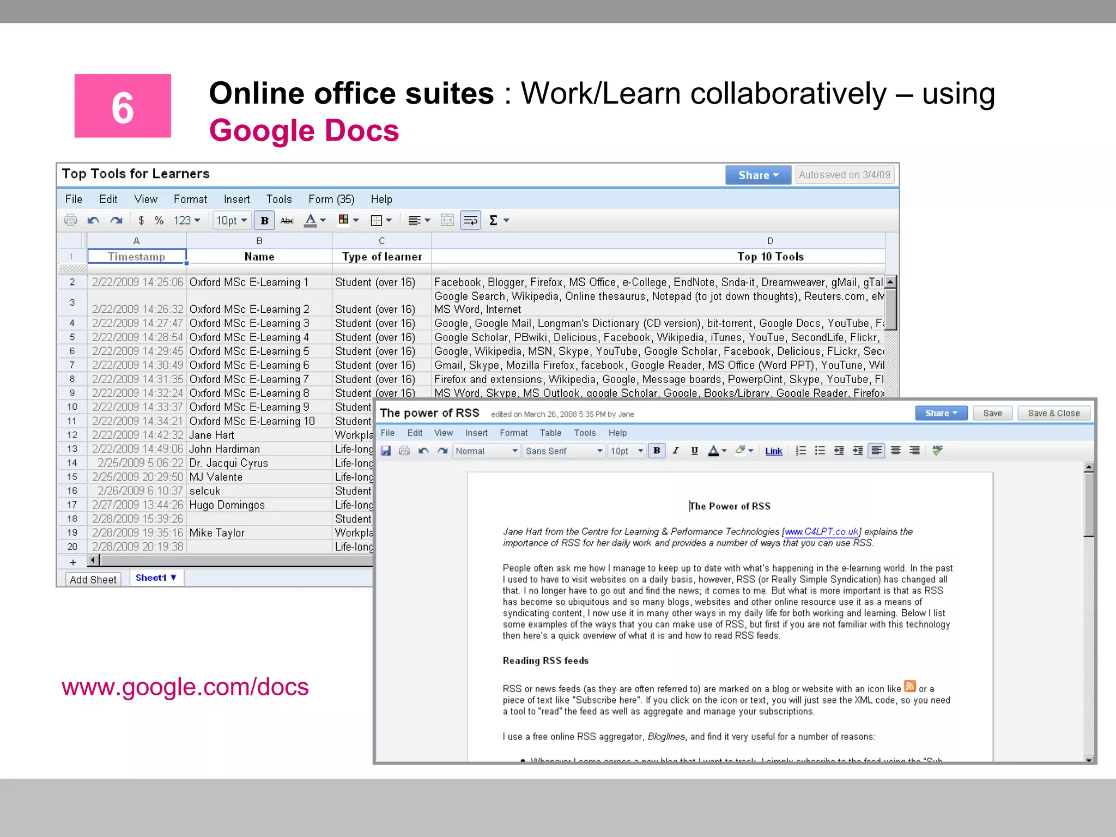Click the document save disk icon
This screenshot has height=837, width=1116.
pyautogui.click(x=386, y=451)
